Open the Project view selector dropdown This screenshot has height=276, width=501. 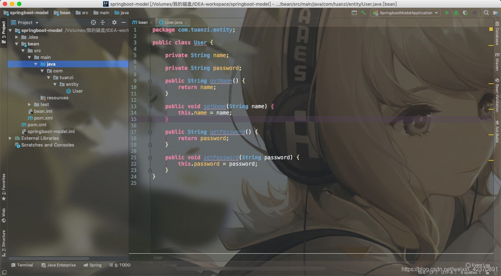[25, 22]
